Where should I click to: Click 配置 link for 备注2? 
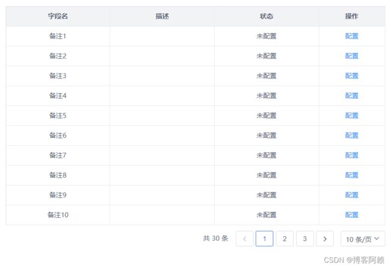352,56
